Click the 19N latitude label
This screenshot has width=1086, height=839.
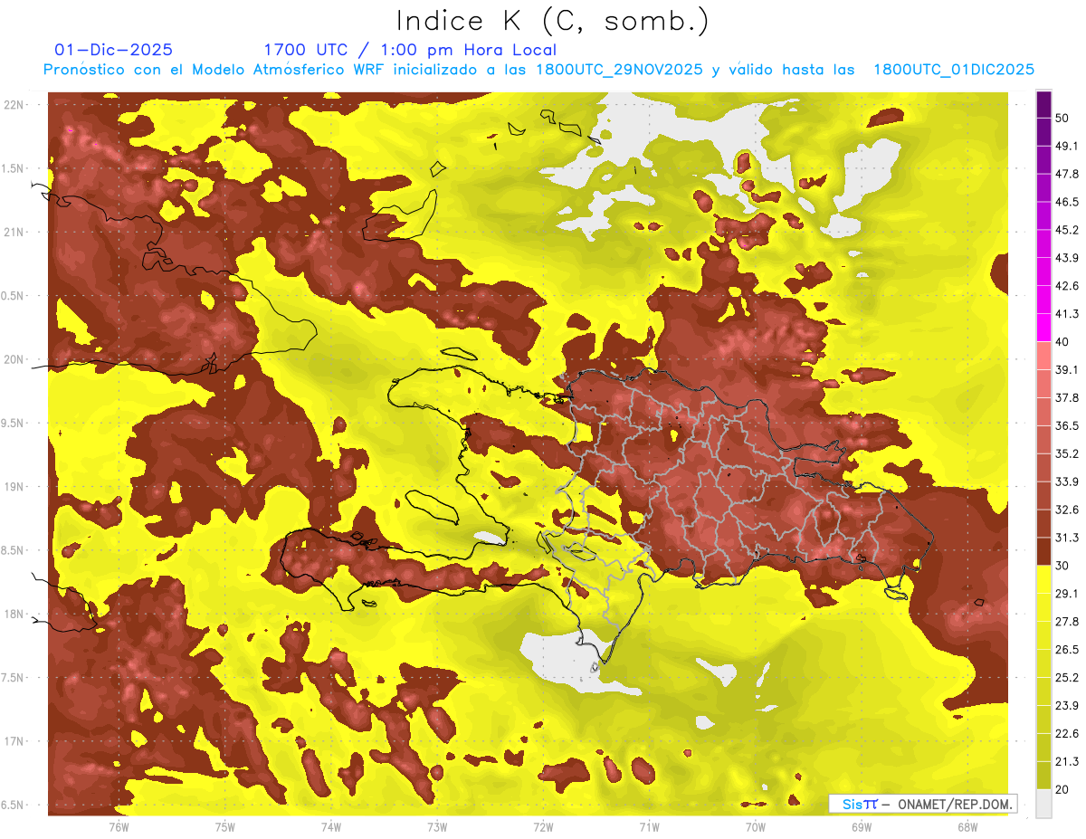pyautogui.click(x=14, y=487)
